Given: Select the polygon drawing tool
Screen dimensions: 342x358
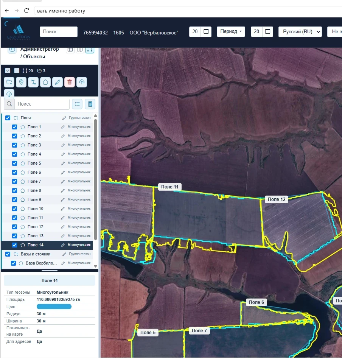Looking at the screenshot, I should (x=45, y=82).
